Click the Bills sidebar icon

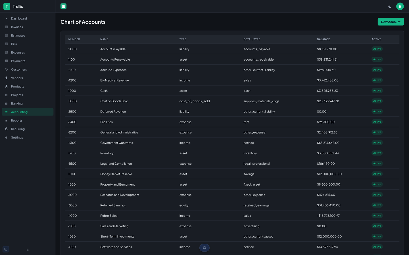click(7, 44)
